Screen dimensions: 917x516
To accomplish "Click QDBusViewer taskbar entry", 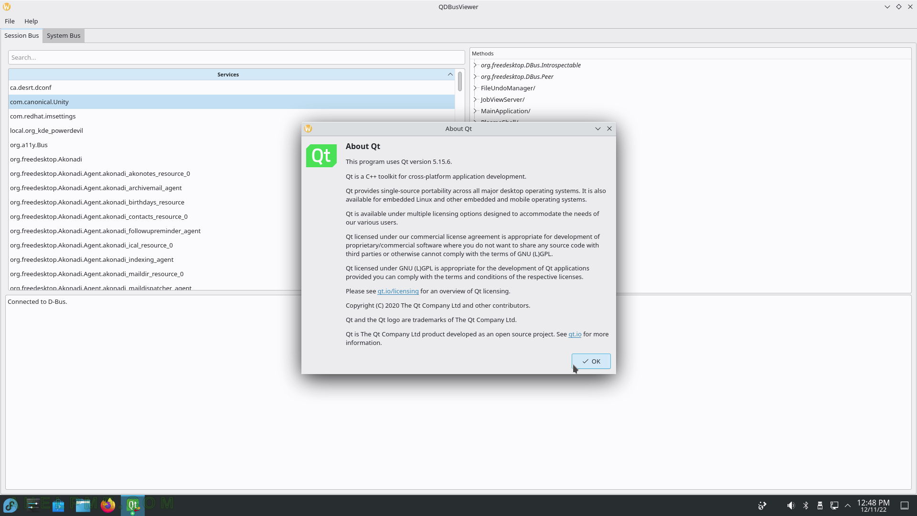I will coord(133,505).
